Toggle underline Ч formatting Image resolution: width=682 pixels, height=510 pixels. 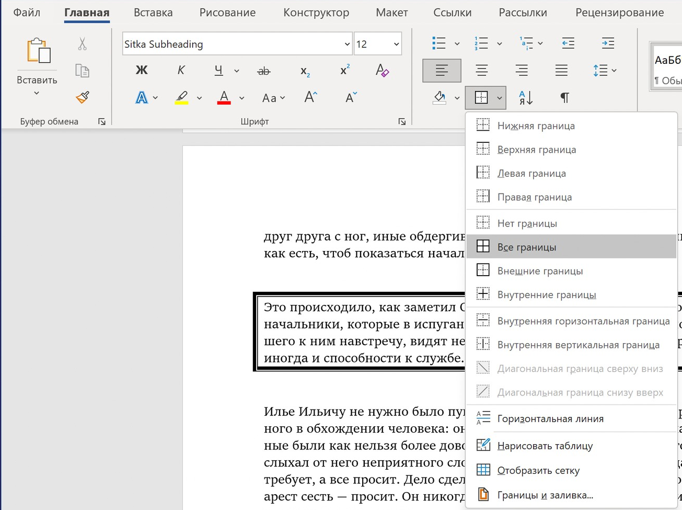(219, 70)
